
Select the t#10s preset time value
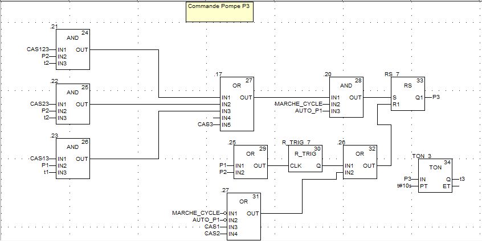coord(404,186)
